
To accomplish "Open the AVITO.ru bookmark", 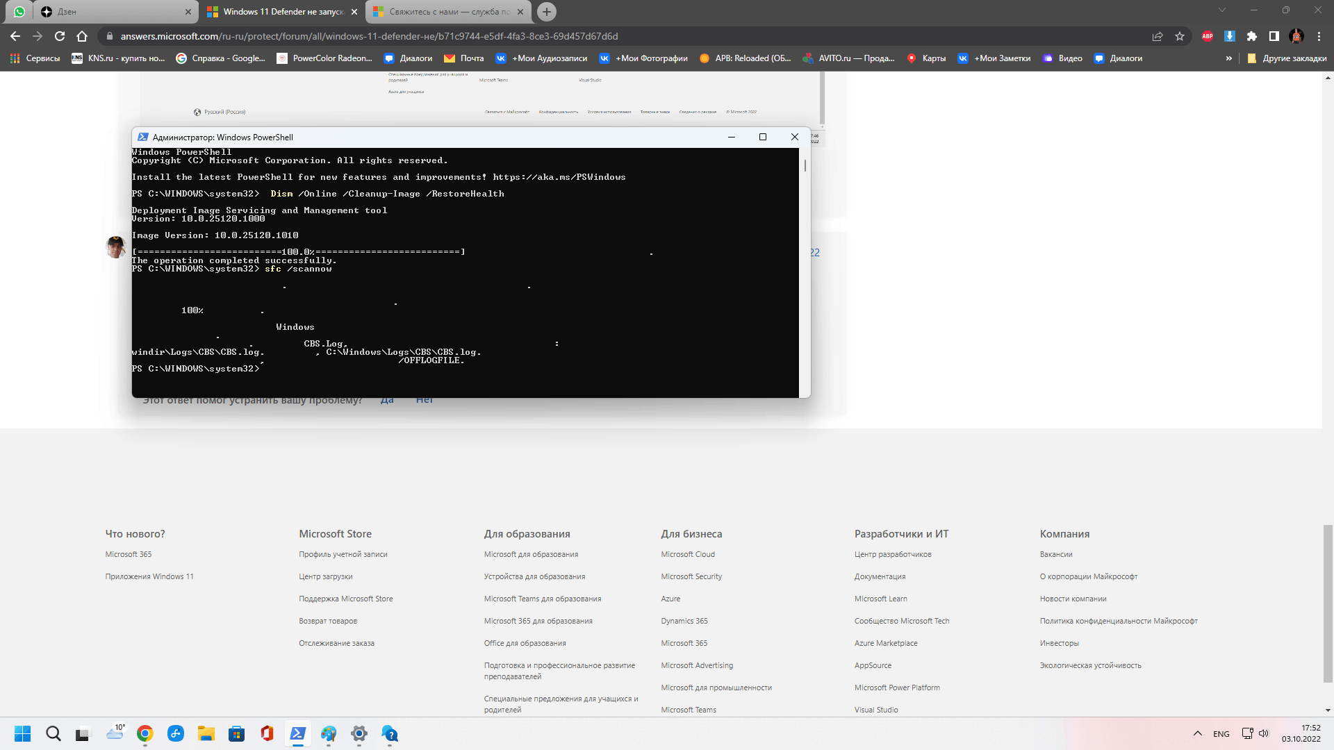I will [848, 58].
